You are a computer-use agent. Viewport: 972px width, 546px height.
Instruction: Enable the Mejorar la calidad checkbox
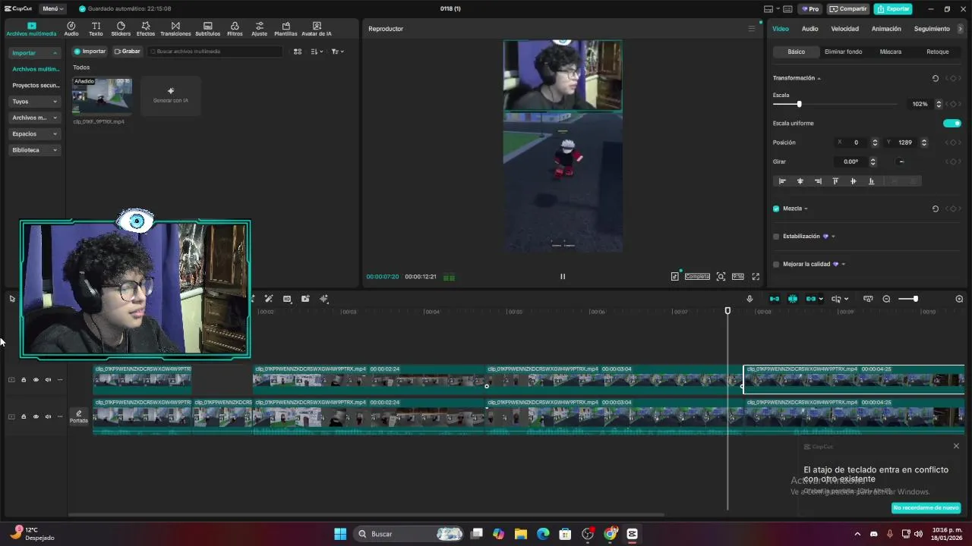776,265
